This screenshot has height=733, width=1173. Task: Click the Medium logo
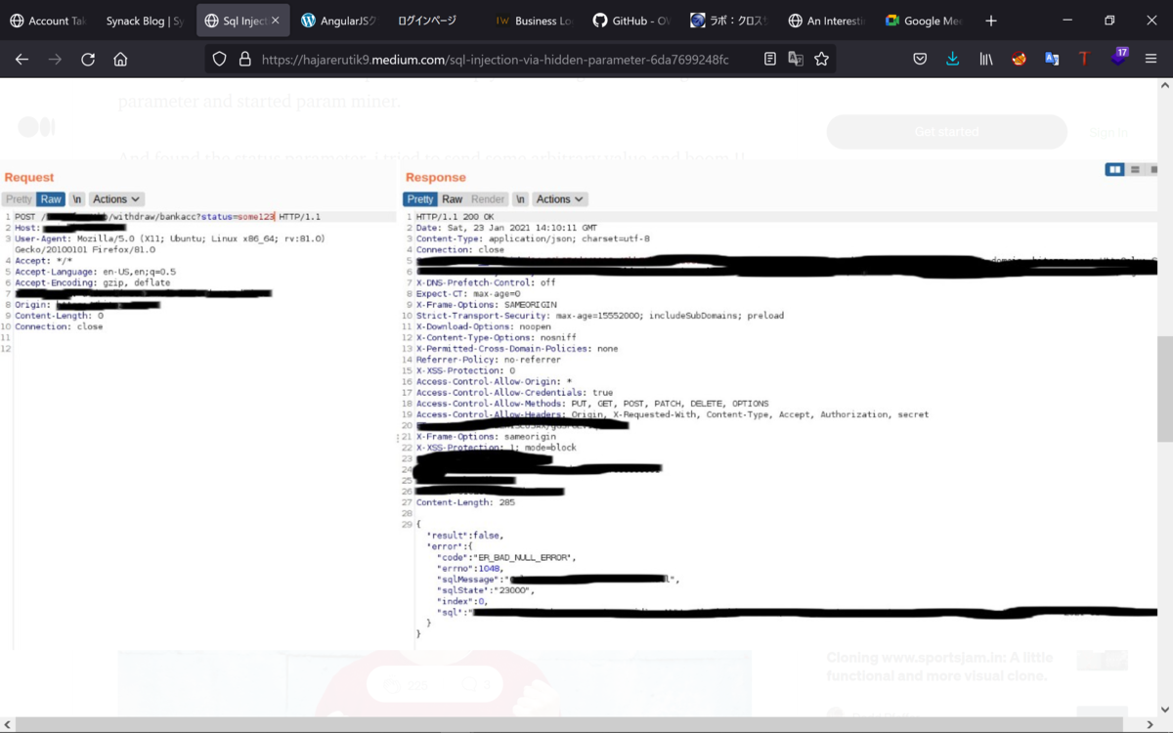(36, 127)
